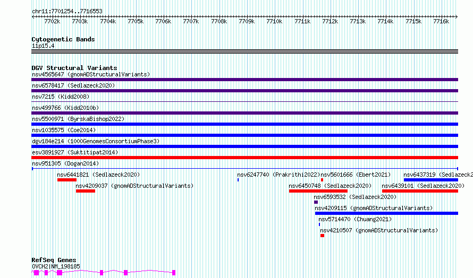This screenshot has width=473, height=278.
Task: Open the nsv5714470 (Chuang2021) label
Action: tap(355, 219)
